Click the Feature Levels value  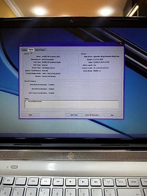tap(101, 68)
